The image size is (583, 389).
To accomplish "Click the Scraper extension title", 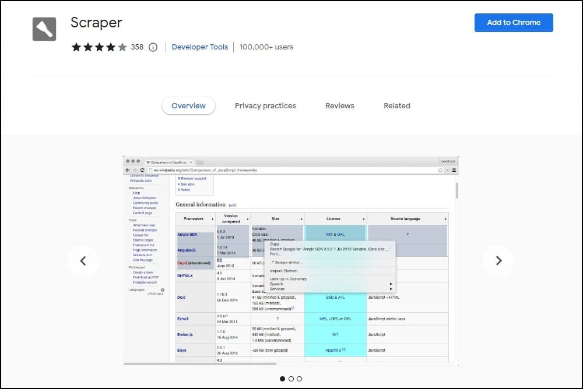I will [x=96, y=23].
